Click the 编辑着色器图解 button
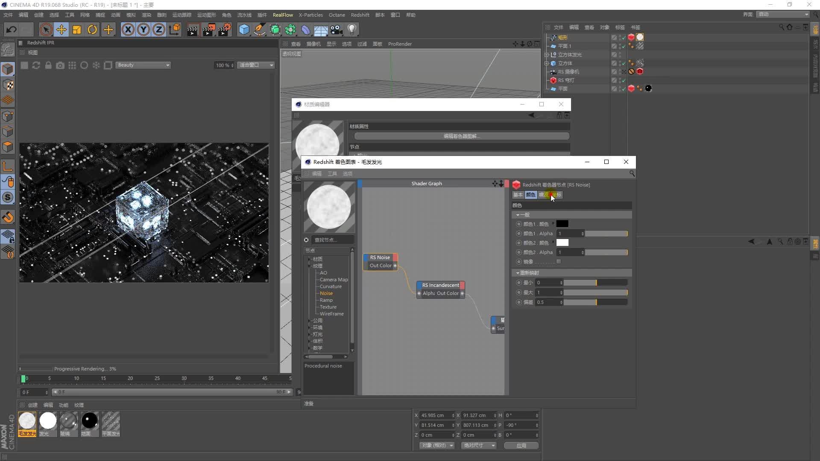The width and height of the screenshot is (820, 461). 462,136
